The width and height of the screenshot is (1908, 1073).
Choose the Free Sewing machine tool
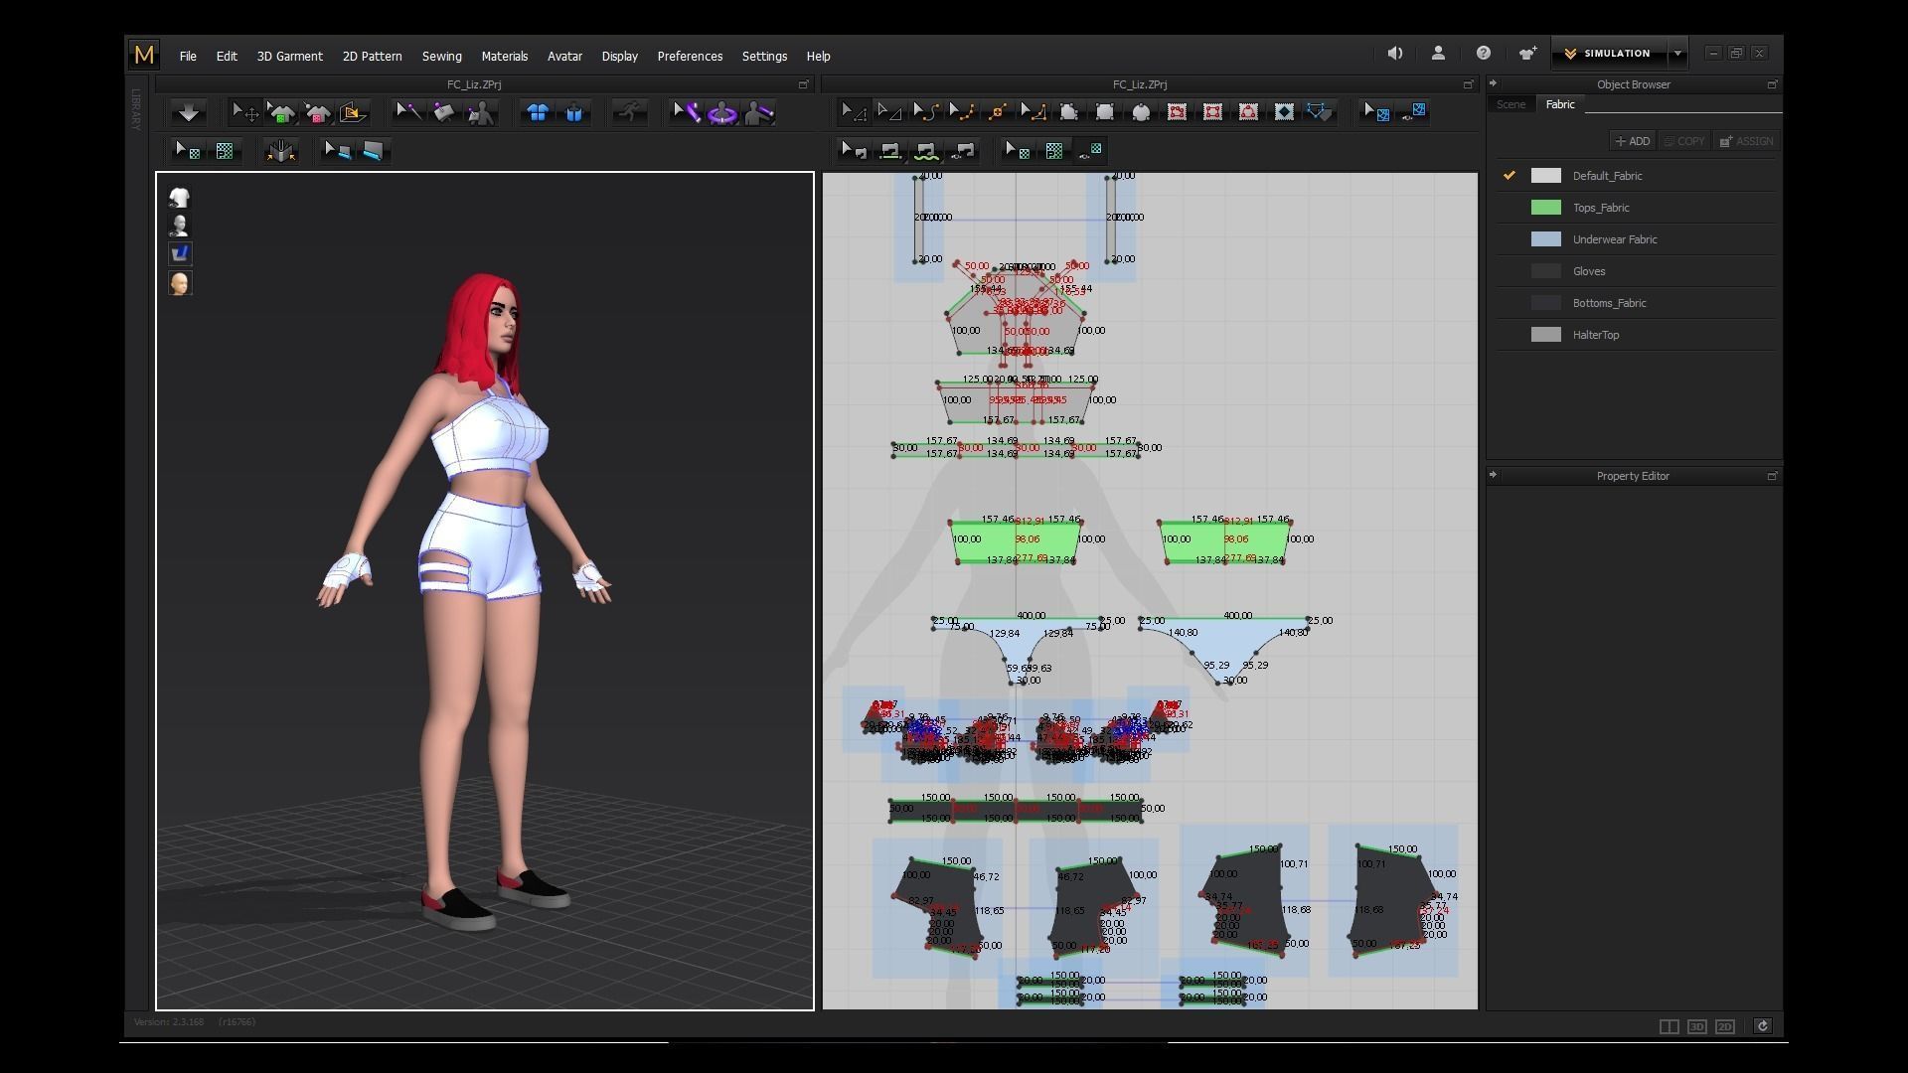pos(926,151)
